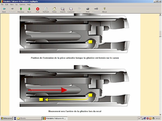Click the bottom recoil movement diagram with arrows
Screen dimensions: 162x121
(x=75, y=86)
